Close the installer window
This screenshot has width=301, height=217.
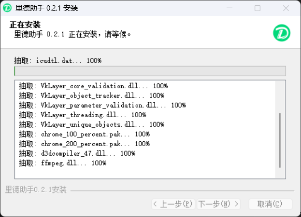click(286, 8)
